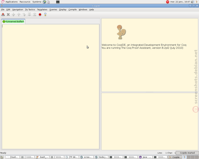Click the Go to cursor toolbar icon
Viewport: 199px width, 159px height.
[24, 15]
